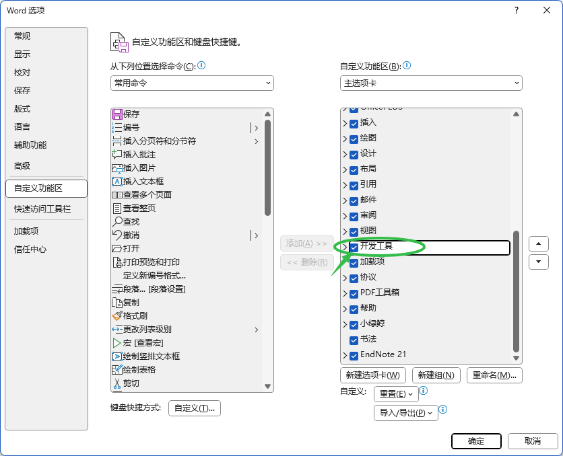Uncheck the 开发工具 checkbox
The height and width of the screenshot is (456, 563).
(x=354, y=248)
